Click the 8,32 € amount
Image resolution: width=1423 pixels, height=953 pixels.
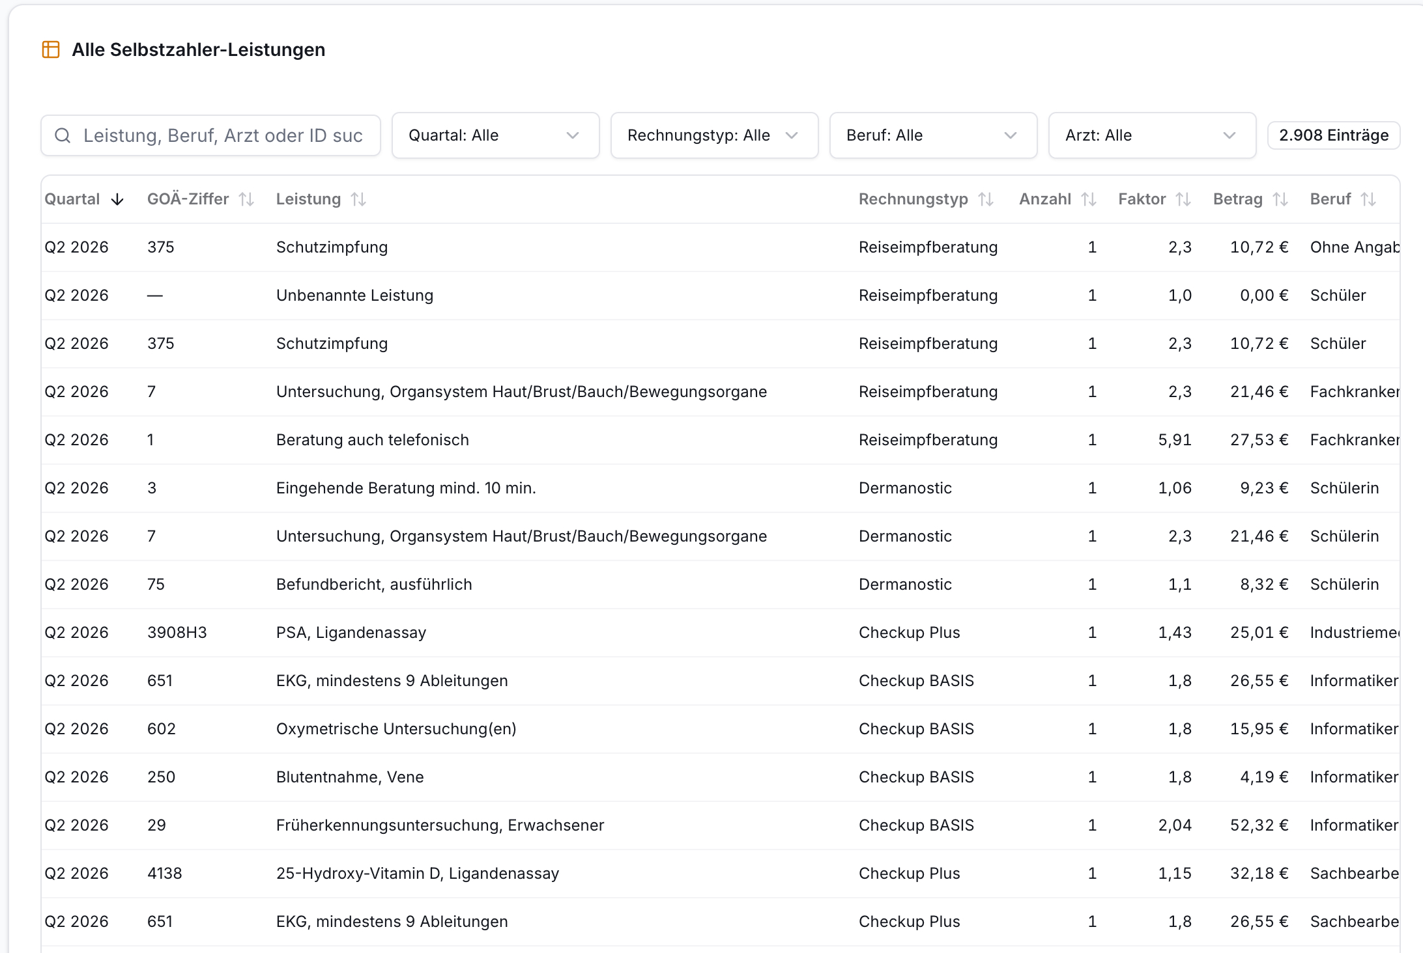1264,585
